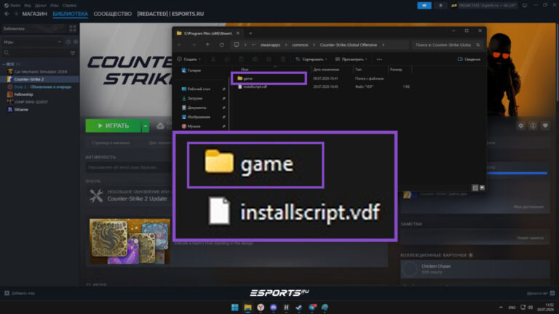
Task: Open the Создать dropdown in Explorer
Action: point(189,59)
